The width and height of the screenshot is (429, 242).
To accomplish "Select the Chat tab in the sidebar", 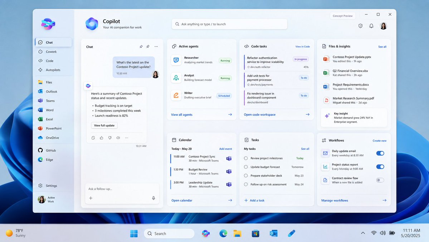I will pyautogui.click(x=53, y=42).
